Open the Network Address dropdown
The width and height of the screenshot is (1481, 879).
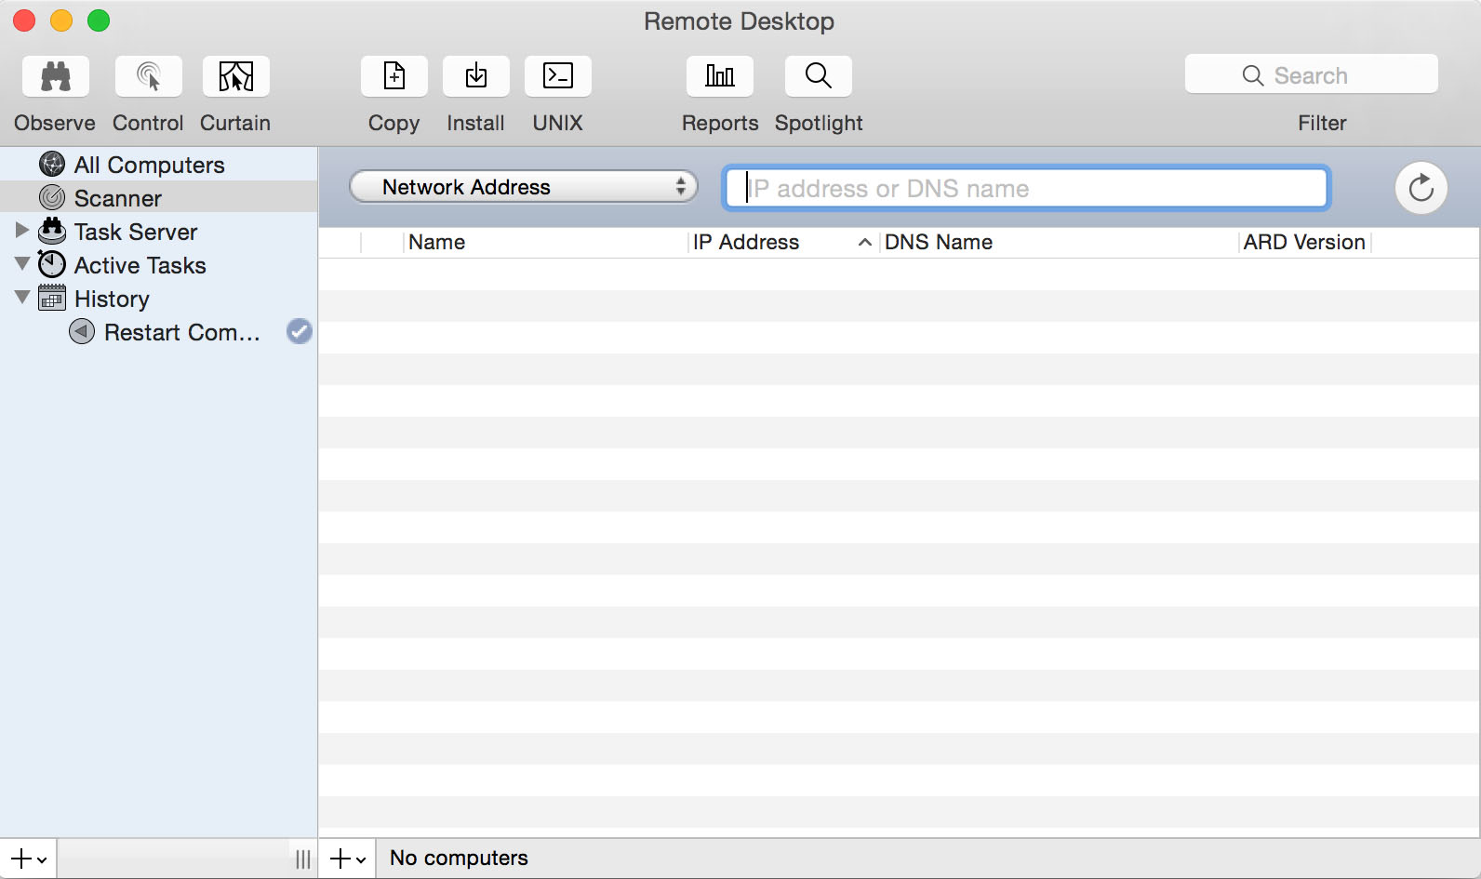tap(523, 187)
